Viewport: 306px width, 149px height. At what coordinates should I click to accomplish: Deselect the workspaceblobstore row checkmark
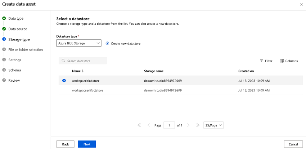point(64,81)
